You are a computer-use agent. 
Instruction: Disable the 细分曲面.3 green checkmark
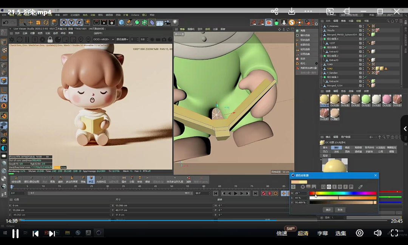[x=365, y=77]
